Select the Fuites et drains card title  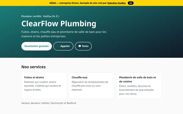(x=34, y=77)
